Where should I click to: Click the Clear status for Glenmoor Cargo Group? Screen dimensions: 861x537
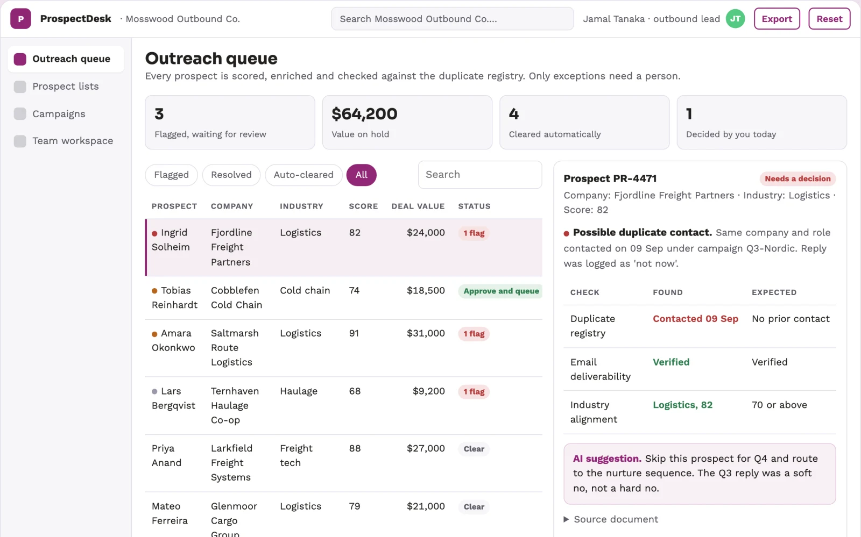pyautogui.click(x=474, y=507)
